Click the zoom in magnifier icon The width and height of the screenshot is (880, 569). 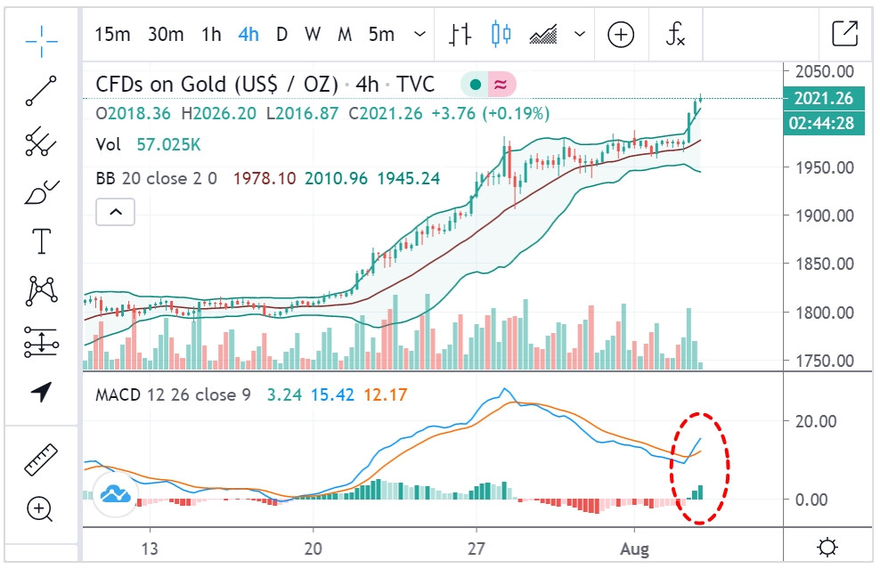pos(41,509)
